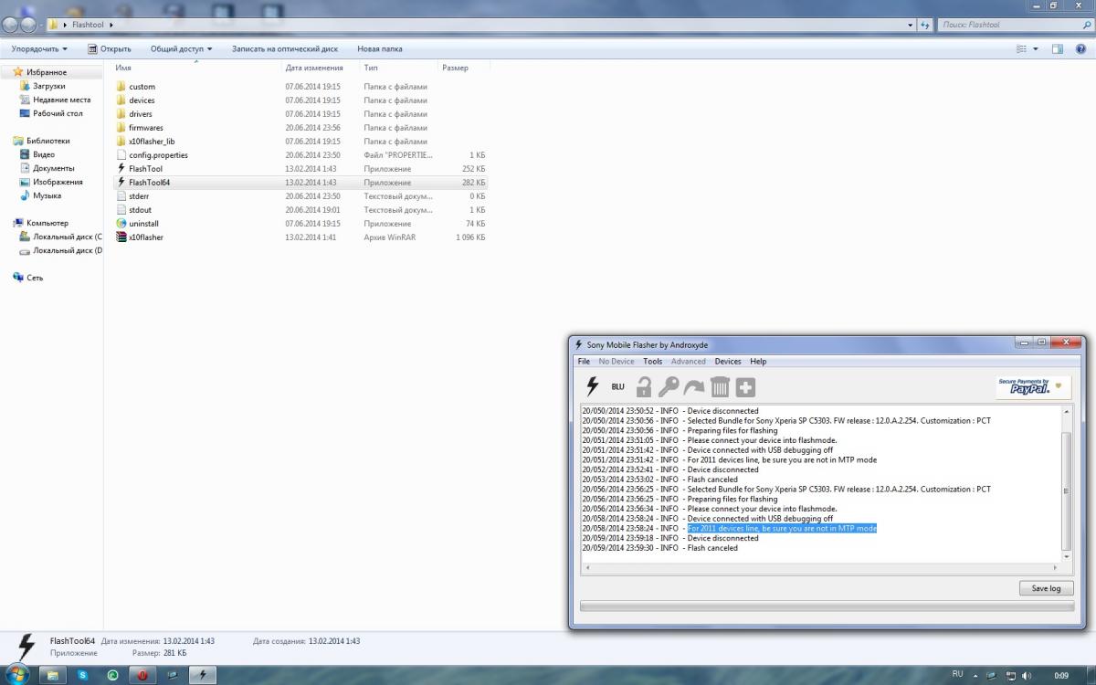This screenshot has height=685, width=1096.
Task: Switch to Flashtool taskbar button
Action: [202, 676]
